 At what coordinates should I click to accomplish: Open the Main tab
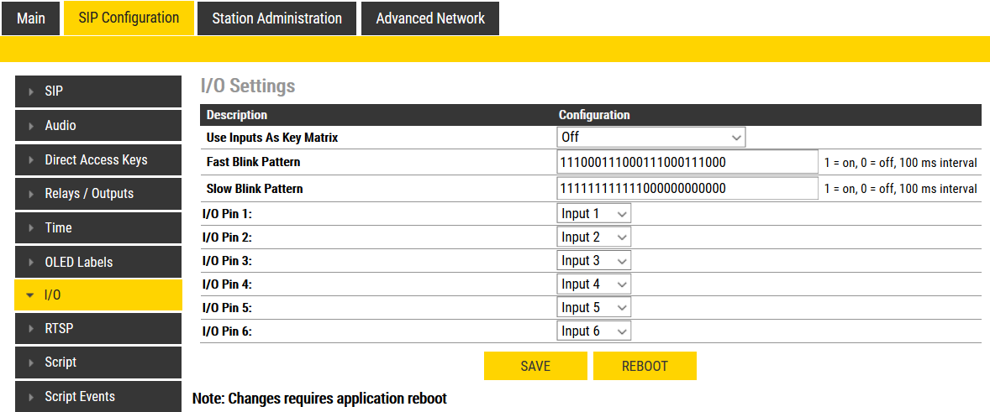pyautogui.click(x=31, y=18)
